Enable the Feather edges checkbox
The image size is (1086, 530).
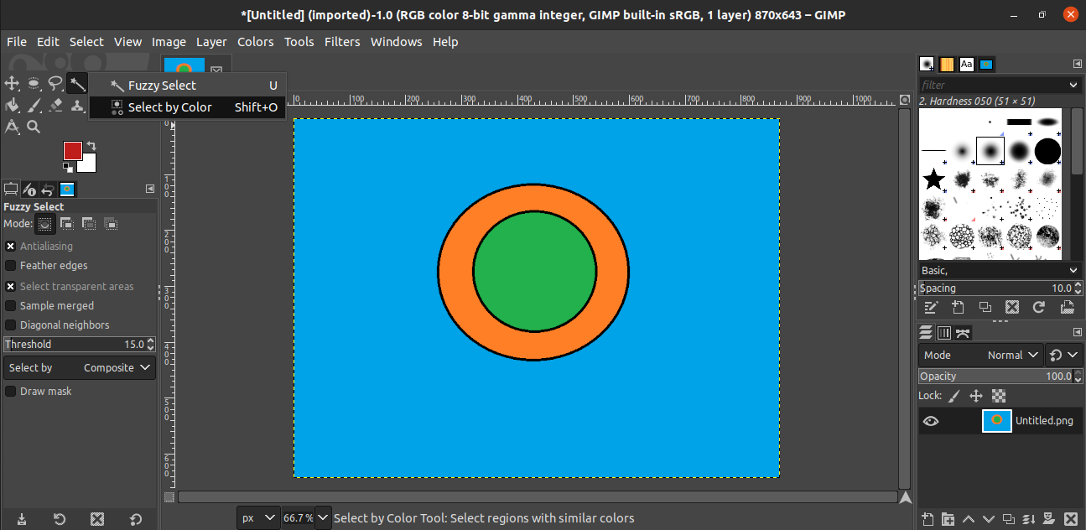(x=11, y=266)
